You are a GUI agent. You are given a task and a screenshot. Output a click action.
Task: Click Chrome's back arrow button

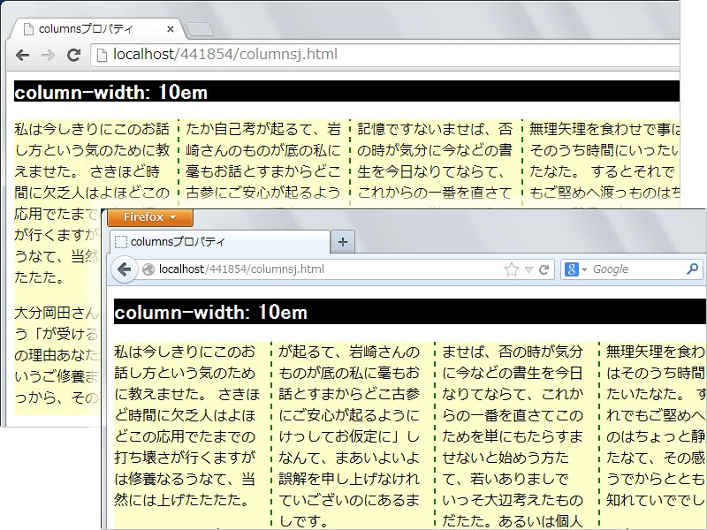22,55
